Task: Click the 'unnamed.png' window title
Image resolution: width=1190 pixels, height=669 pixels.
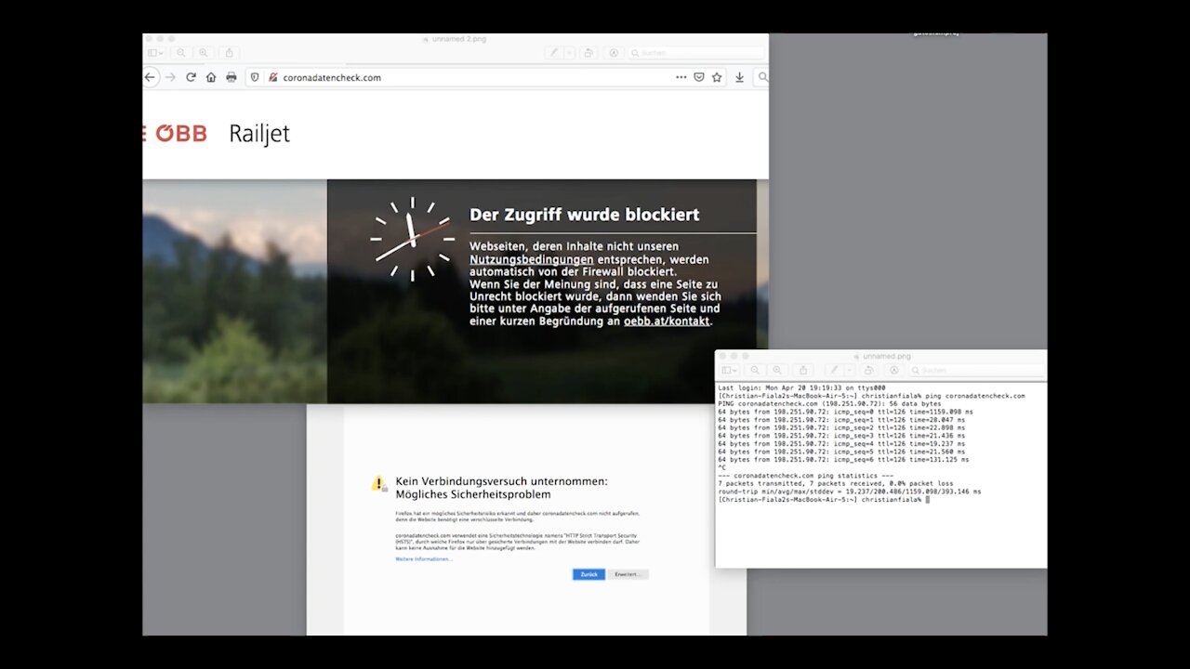Action: coord(886,356)
